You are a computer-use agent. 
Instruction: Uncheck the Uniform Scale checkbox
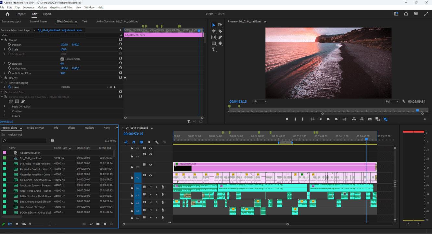pos(61,59)
